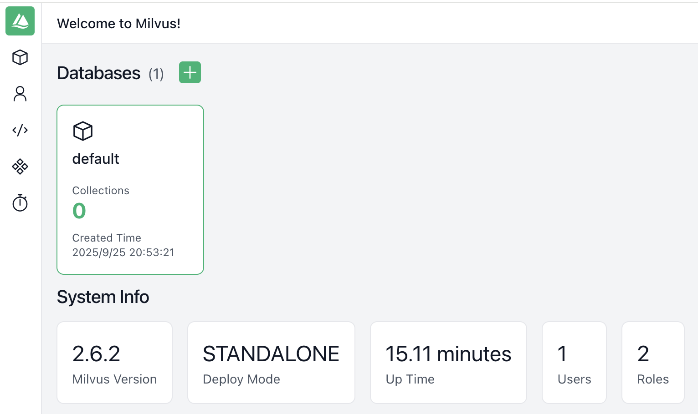Select the Created Time timestamp on default card
Screen dimensions: 698x414
coord(123,252)
